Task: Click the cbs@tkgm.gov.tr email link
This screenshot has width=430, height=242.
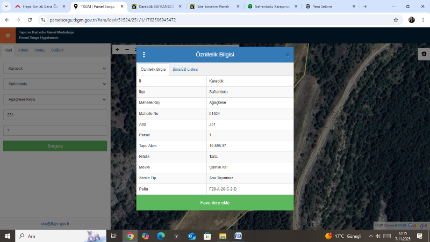Action: click(55, 223)
